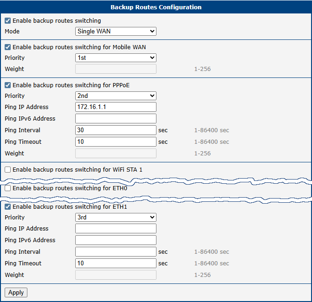Click the Mobile WAN Weight field
The image size is (312, 302).
pyautogui.click(x=116, y=69)
